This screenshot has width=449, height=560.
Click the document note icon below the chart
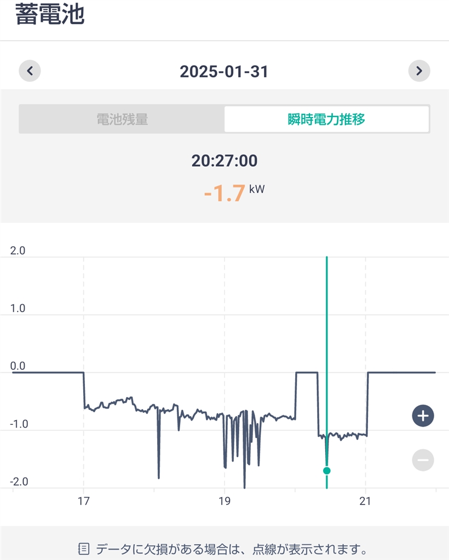(x=84, y=548)
